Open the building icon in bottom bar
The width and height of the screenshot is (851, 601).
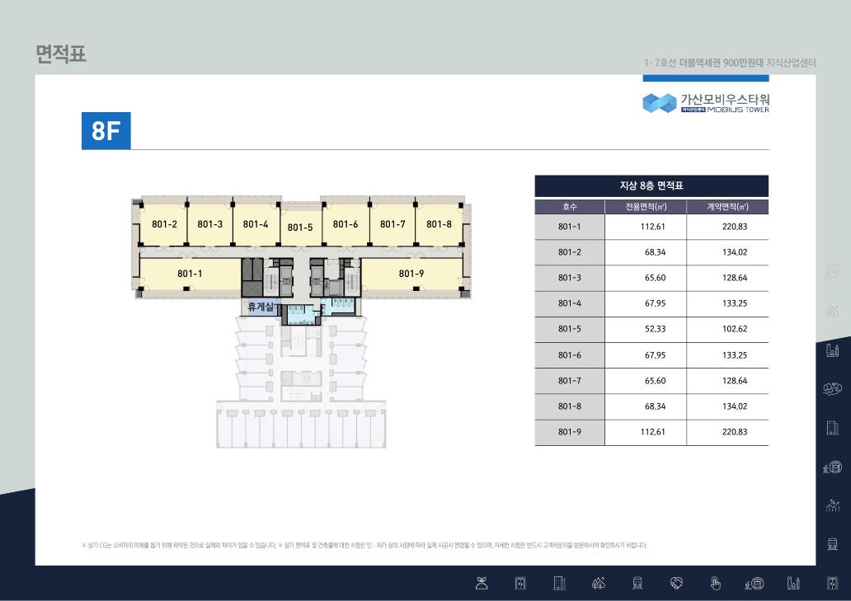tap(560, 584)
